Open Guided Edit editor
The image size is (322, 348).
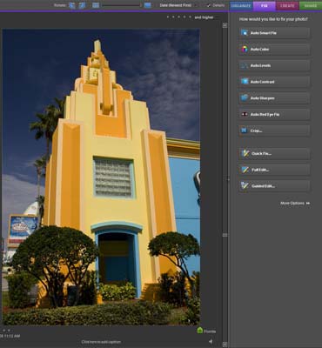(274, 186)
